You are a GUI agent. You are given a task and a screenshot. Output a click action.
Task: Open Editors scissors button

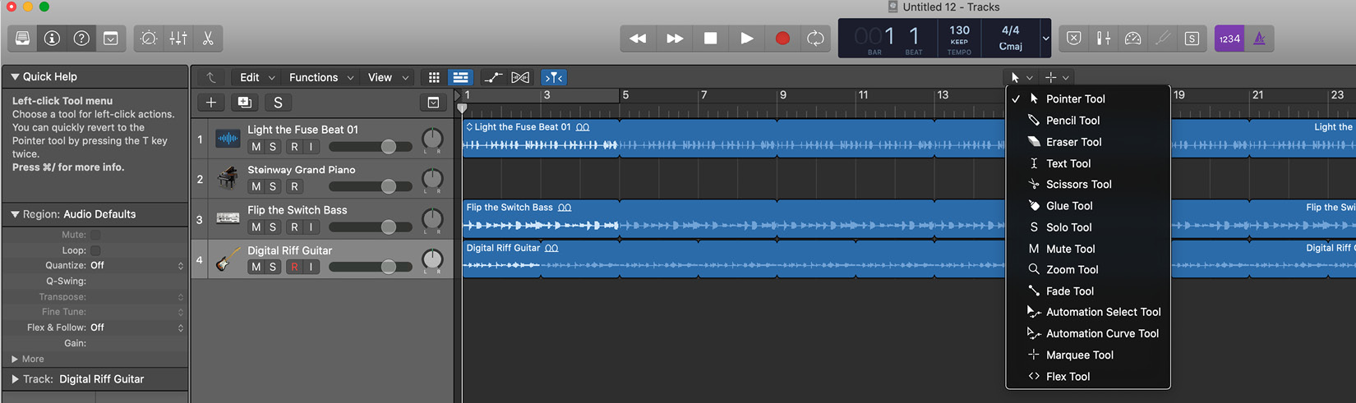(x=208, y=39)
